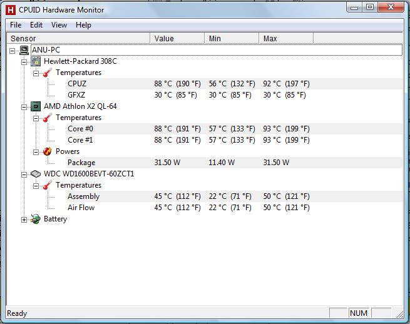Viewport: 410px width, 324px height.
Task: Collapse the AMD Athlon X2 QL-64 node
Action: point(24,107)
